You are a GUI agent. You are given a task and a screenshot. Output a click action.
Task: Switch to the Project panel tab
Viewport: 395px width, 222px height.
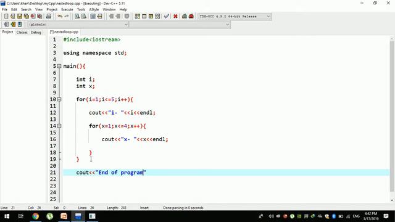pyautogui.click(x=7, y=32)
